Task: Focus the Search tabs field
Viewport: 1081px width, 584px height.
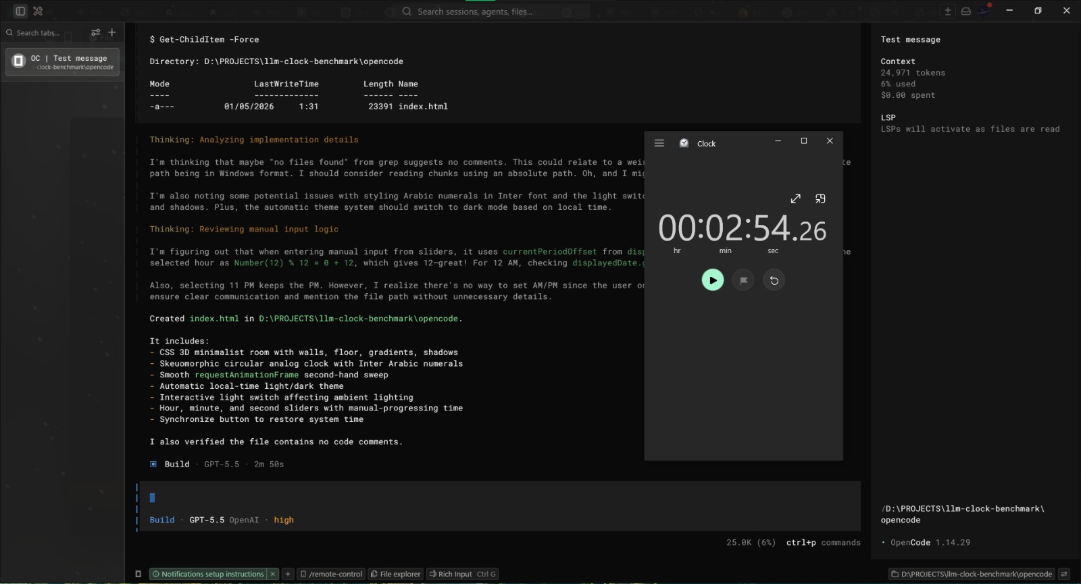Action: [45, 32]
